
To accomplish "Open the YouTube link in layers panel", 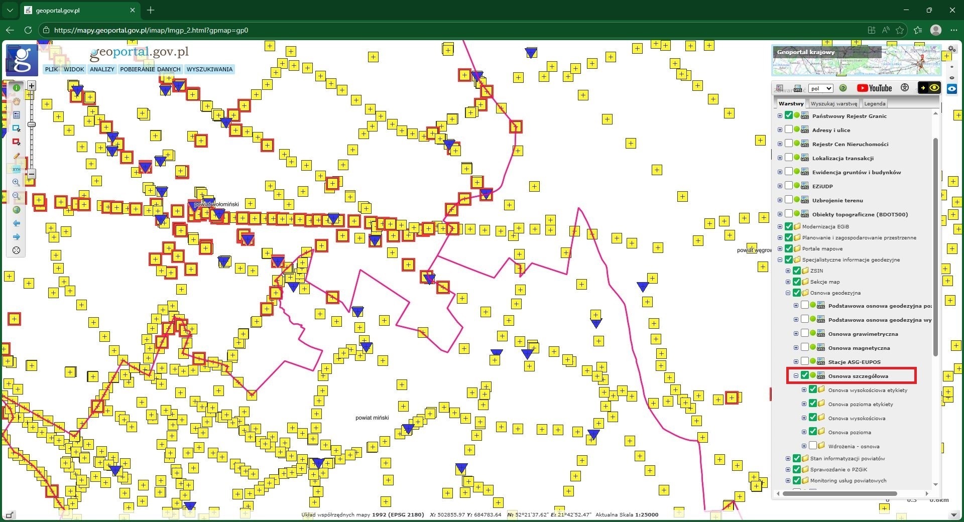I will pyautogui.click(x=874, y=88).
